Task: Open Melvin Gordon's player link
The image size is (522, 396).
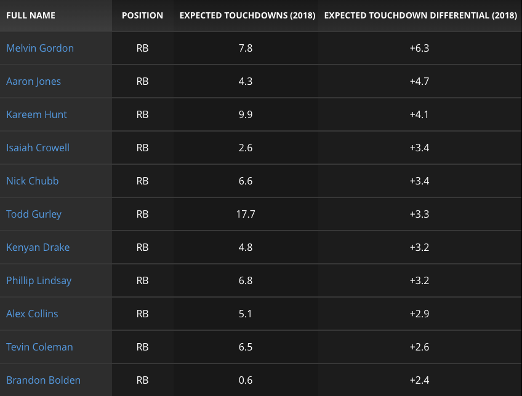Action: (x=40, y=48)
